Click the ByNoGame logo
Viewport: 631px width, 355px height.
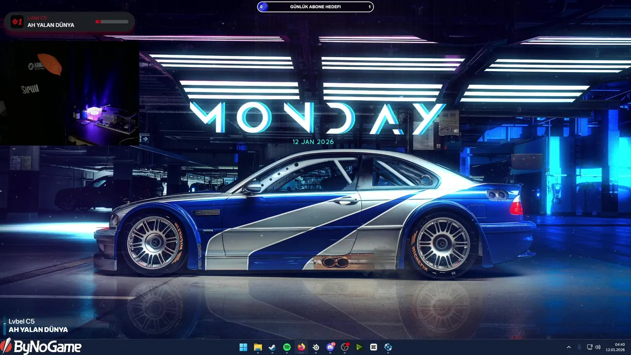click(41, 347)
